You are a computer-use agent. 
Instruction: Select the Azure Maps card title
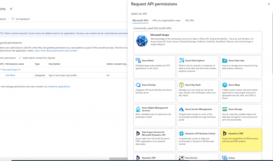point(234,85)
